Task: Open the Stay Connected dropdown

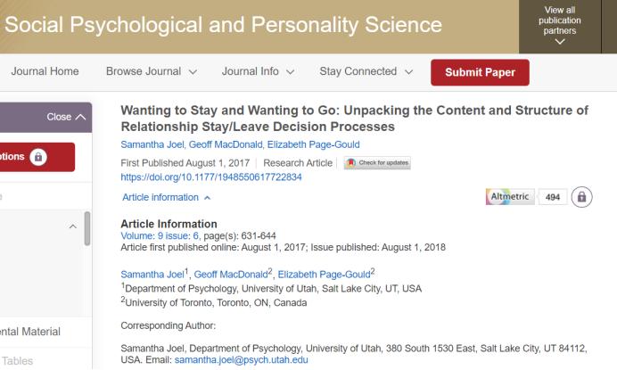Action: coord(366,71)
